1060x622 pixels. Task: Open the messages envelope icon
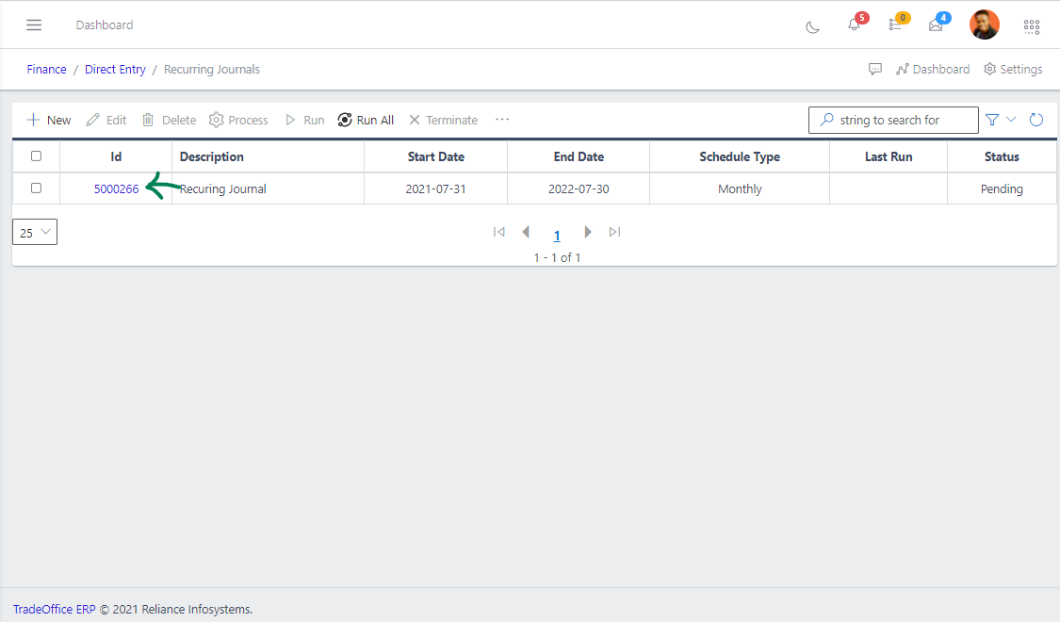point(936,25)
